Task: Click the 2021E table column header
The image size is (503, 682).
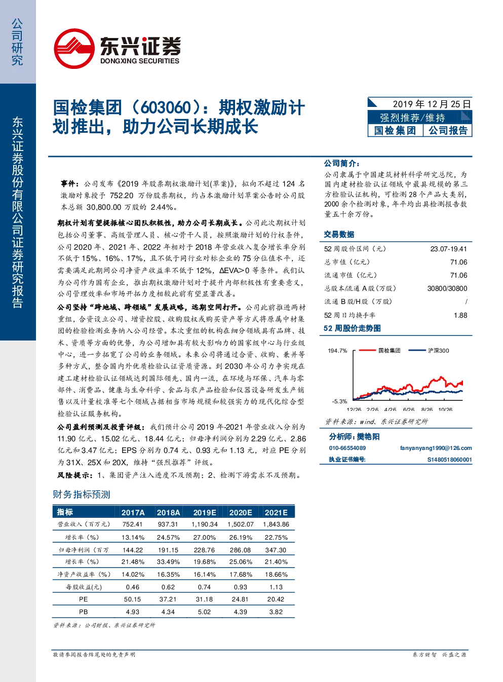Action: (x=276, y=512)
